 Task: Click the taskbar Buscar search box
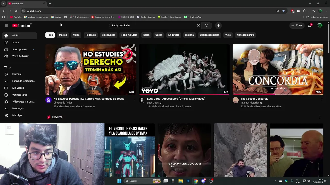point(143,181)
